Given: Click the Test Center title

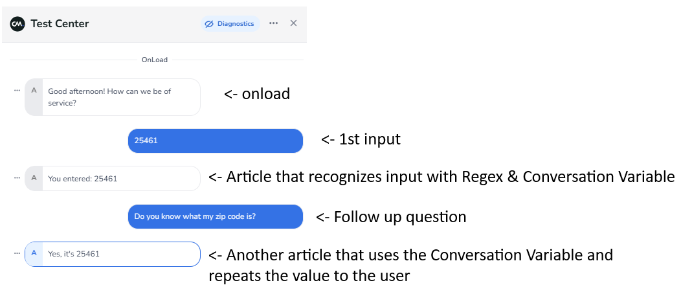Looking at the screenshot, I should click(60, 24).
